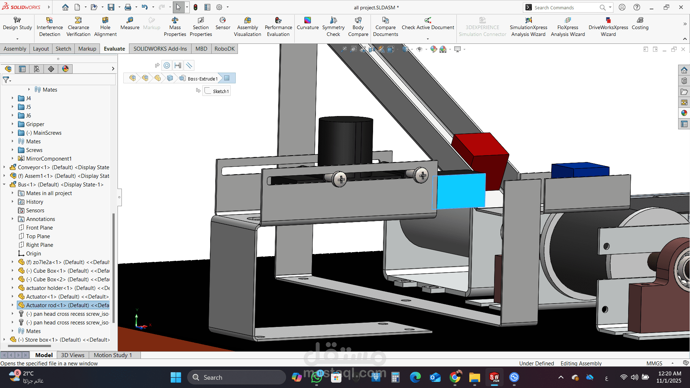Screen dimensions: 690x388
Task: Open the RoboDK tab
Action: (225, 49)
